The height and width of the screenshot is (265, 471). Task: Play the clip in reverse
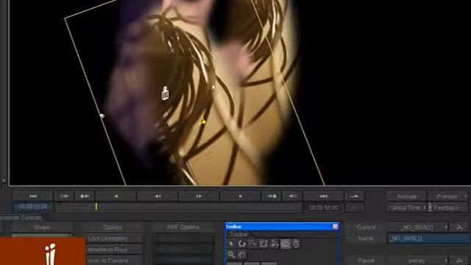pos(116,197)
